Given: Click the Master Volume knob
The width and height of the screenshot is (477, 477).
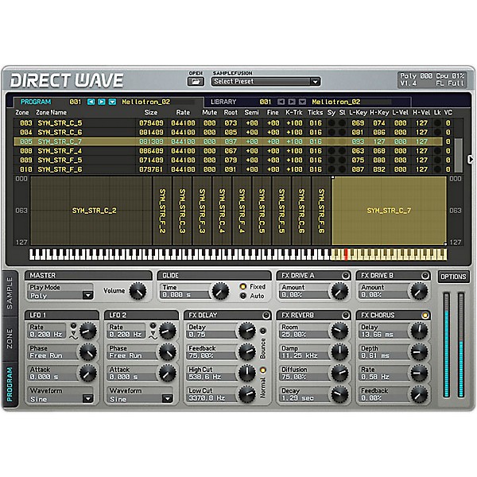Looking at the screenshot, I should coord(138,291).
